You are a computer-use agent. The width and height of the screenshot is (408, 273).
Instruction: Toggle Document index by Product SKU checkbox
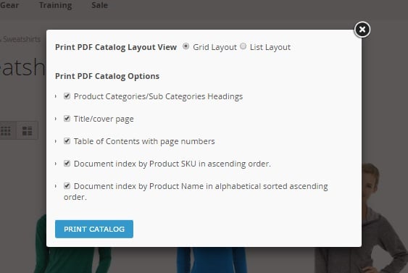coord(67,163)
